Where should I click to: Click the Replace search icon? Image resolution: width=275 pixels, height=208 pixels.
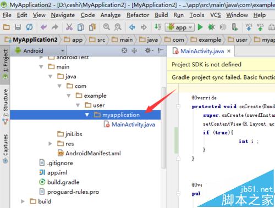tap(118, 27)
